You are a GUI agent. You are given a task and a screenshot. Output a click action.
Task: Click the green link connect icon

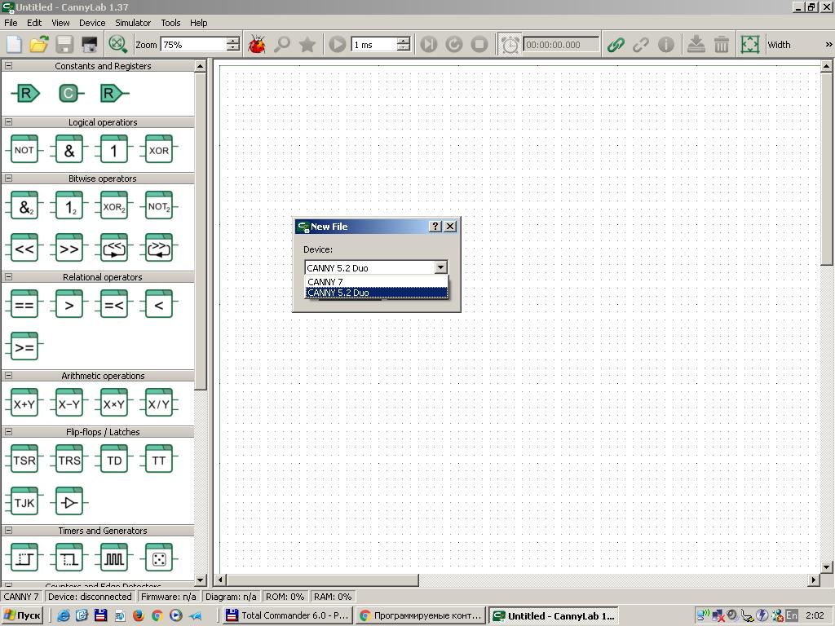[x=616, y=45]
